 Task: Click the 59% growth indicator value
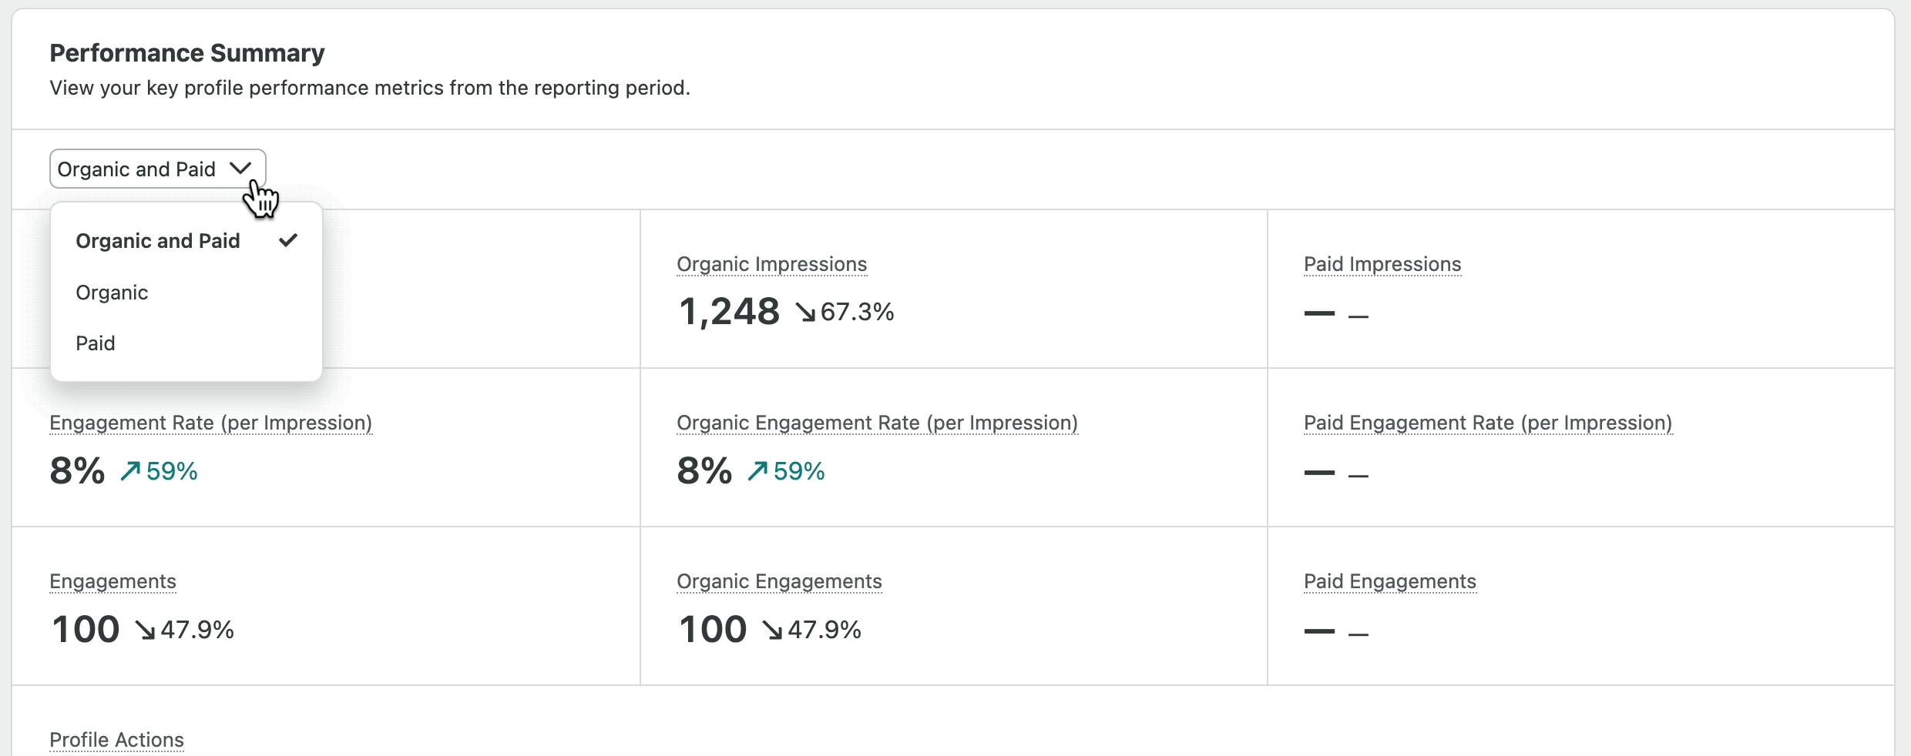pos(171,470)
